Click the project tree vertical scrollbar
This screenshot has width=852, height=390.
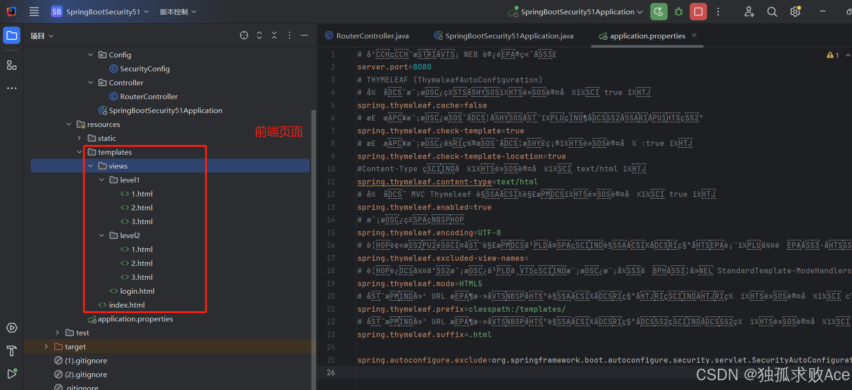[x=313, y=250]
